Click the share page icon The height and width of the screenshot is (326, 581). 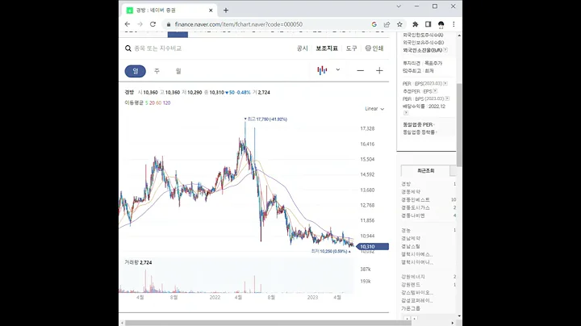tap(387, 24)
